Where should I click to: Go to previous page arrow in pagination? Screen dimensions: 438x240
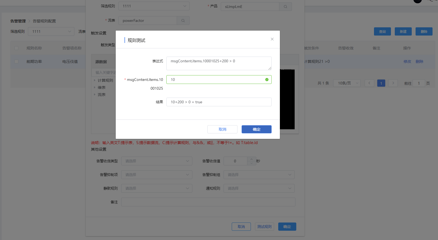(x=369, y=83)
